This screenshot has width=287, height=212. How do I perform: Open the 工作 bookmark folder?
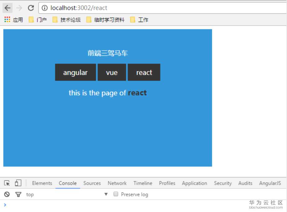(139, 20)
